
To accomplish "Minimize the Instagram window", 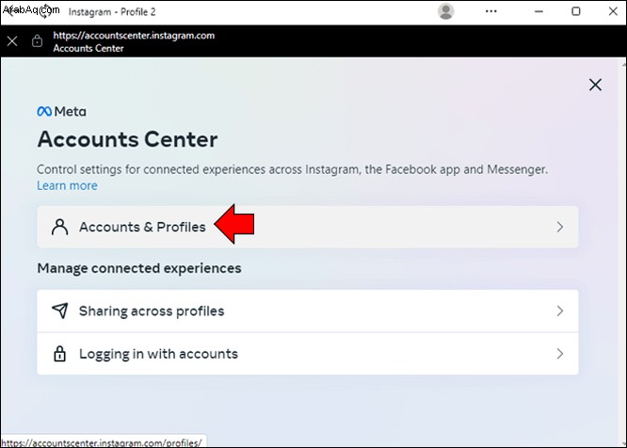I will pyautogui.click(x=539, y=11).
